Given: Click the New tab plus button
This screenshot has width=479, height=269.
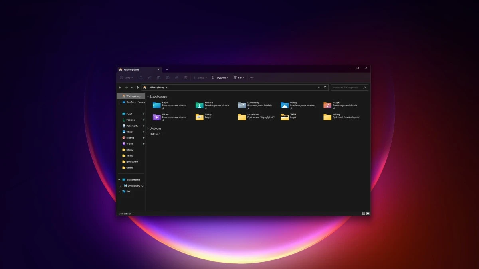Looking at the screenshot, I should 167,69.
